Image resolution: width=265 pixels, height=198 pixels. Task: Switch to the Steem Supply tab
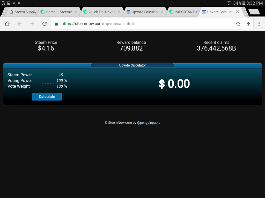coord(23,12)
